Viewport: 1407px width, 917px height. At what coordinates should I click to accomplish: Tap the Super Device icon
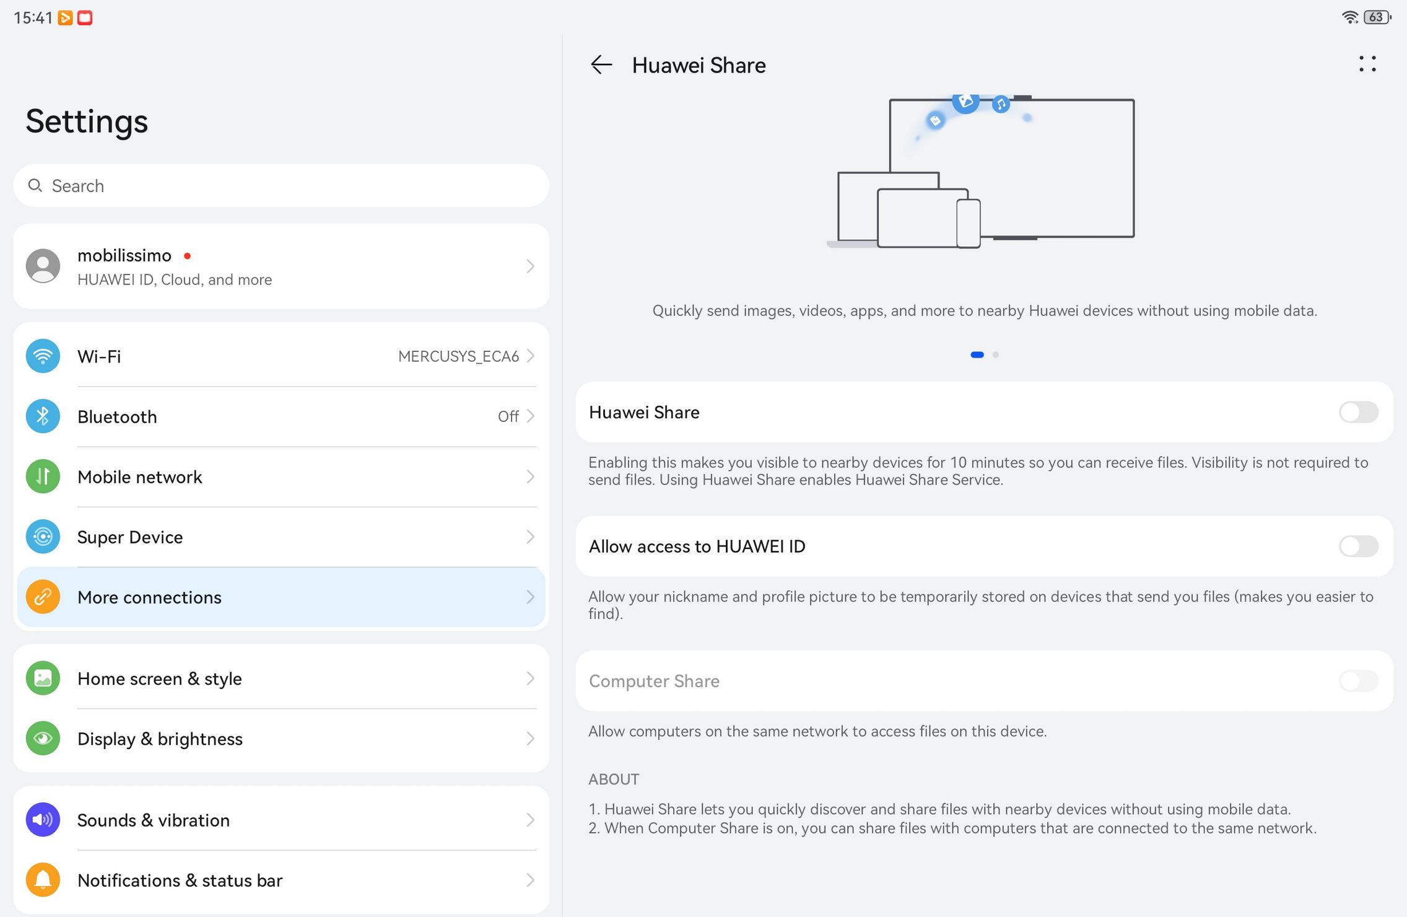(43, 537)
